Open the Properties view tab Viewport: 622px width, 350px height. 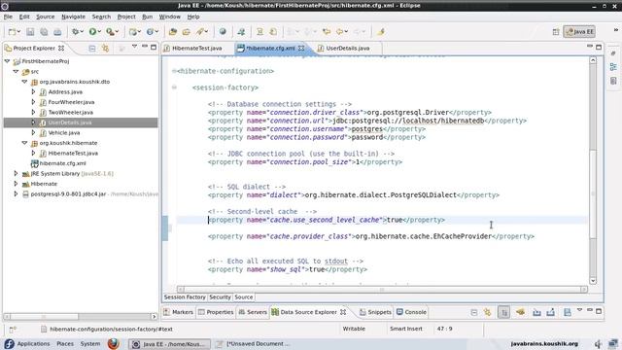(216, 312)
